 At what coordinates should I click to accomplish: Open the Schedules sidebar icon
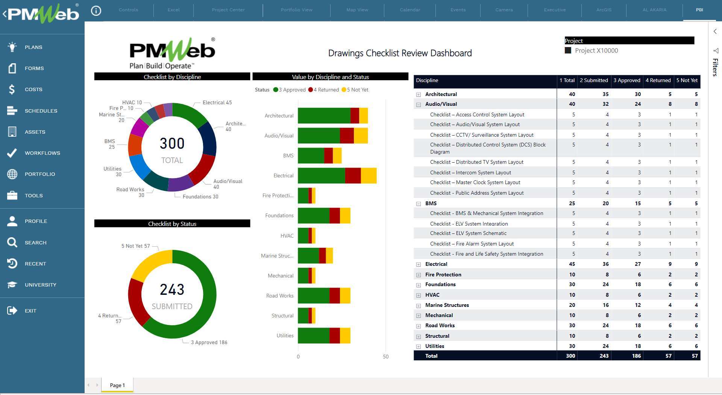point(12,111)
